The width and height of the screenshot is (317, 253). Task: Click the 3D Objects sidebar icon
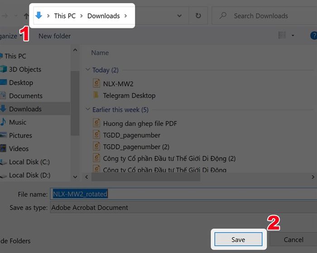pyautogui.click(x=4, y=70)
